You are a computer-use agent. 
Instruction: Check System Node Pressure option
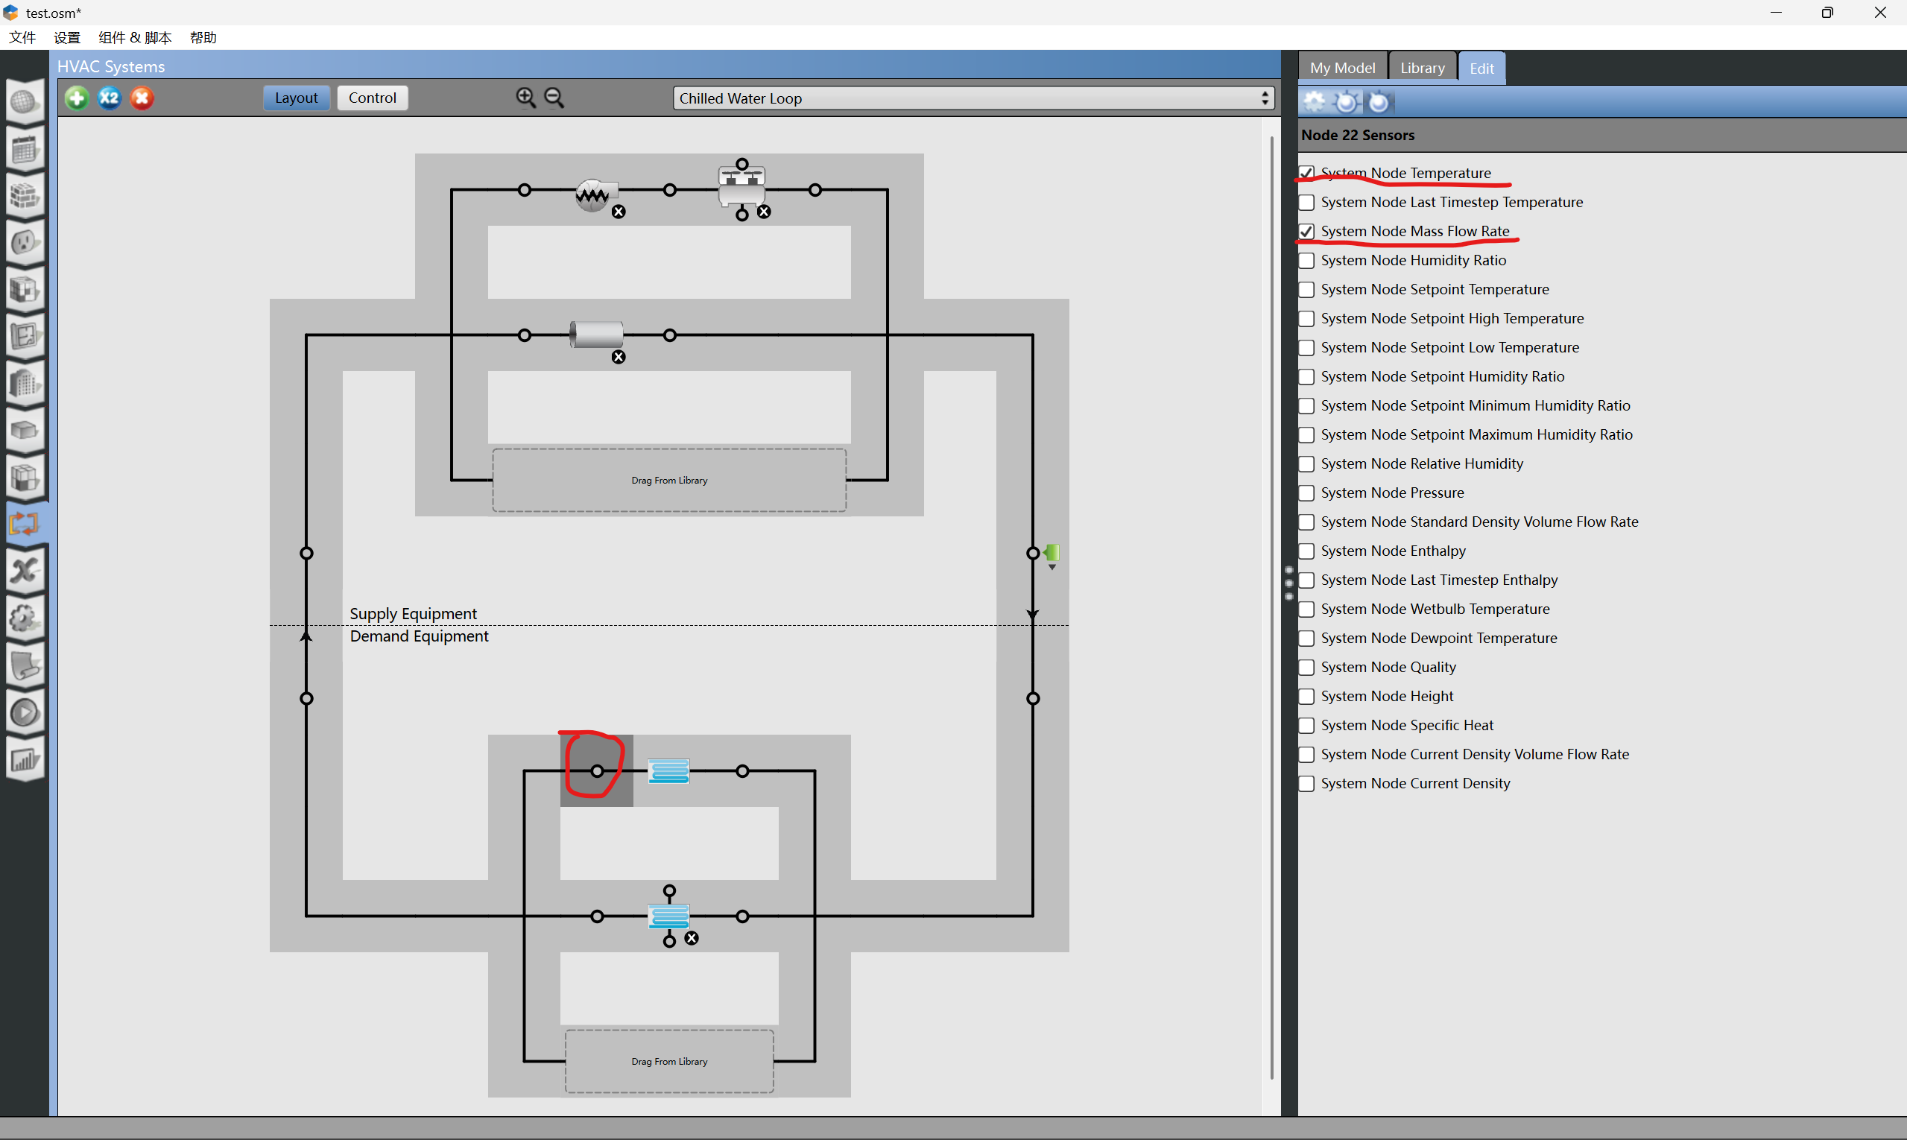1307,493
